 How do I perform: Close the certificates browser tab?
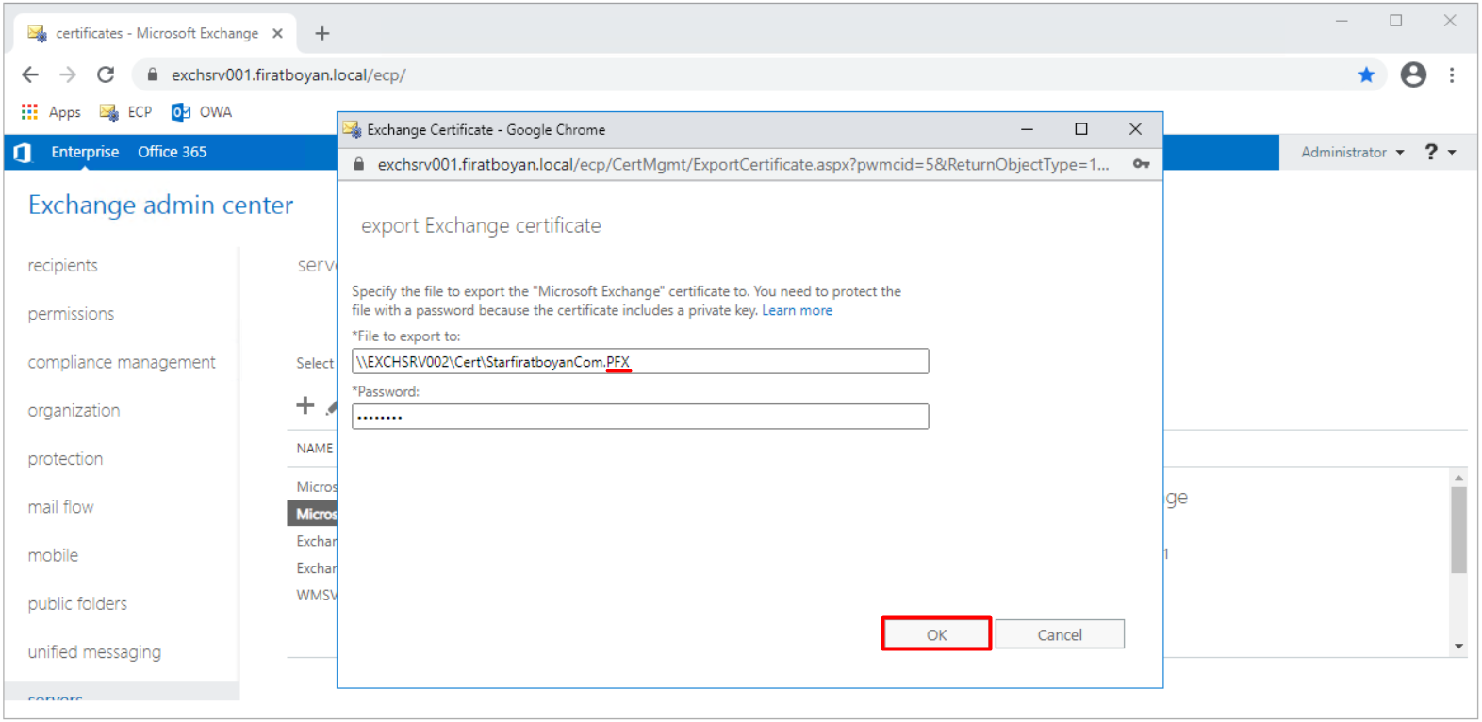coord(277,33)
